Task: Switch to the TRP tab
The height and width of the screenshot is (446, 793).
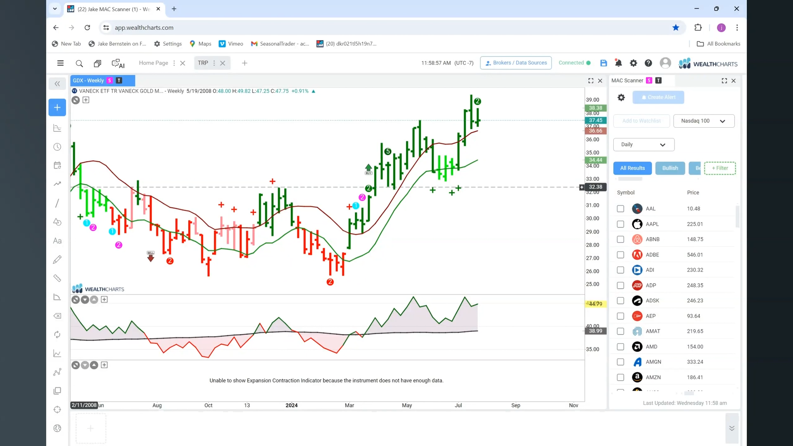Action: (203, 63)
